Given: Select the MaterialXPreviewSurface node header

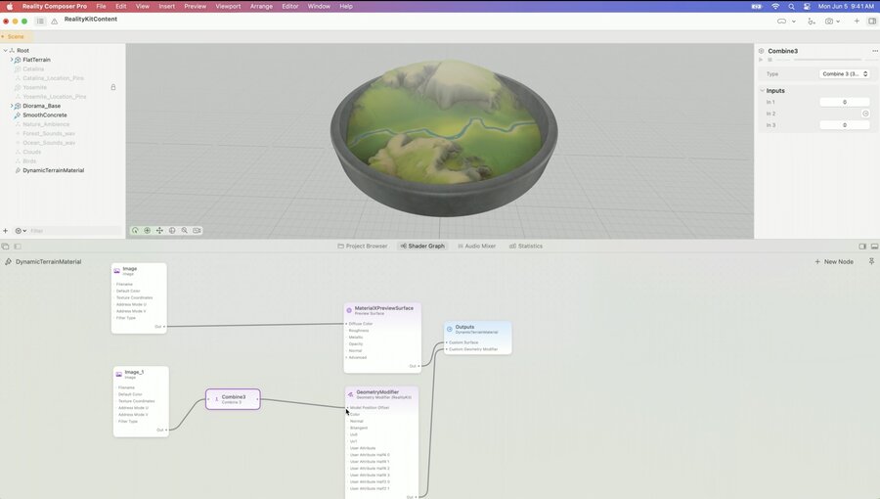Looking at the screenshot, I should (383, 310).
